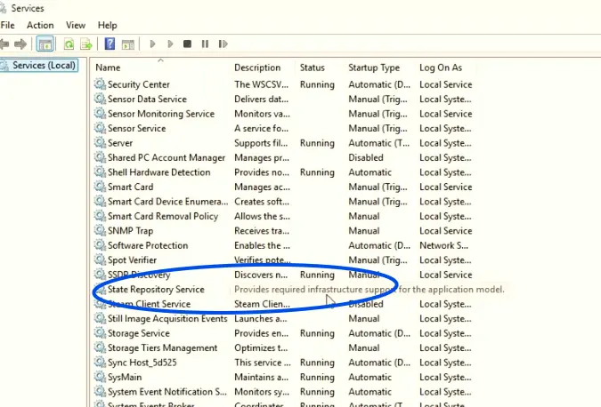Viewport: 601px width, 407px height.
Task: Click the gear icon beside Storage Service
Action: [100, 332]
